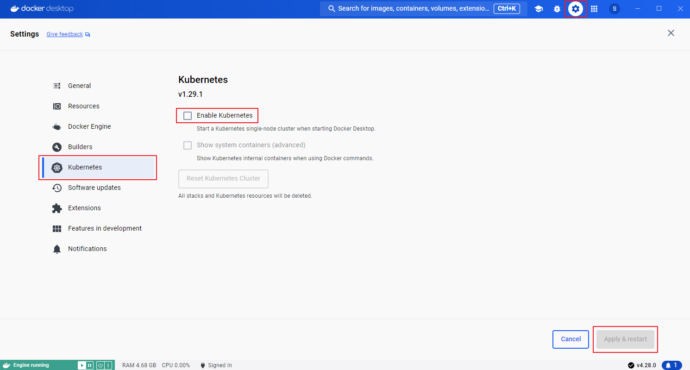Click the feedback chat icon beside Give feedback
Screen dimensions: 690x370
88,35
